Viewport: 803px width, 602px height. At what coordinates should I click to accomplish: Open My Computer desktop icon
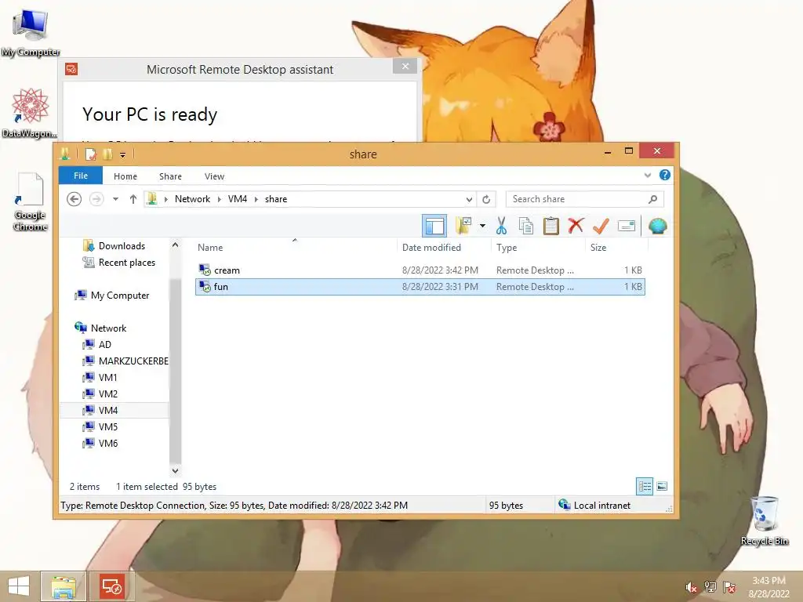[31, 33]
